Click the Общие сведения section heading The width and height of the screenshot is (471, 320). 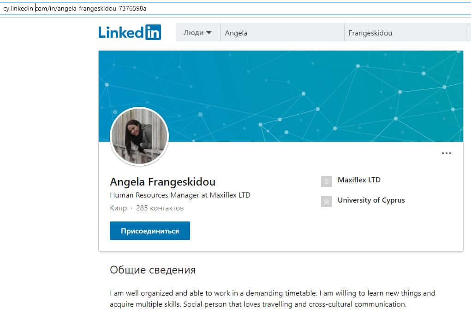pyautogui.click(x=153, y=270)
